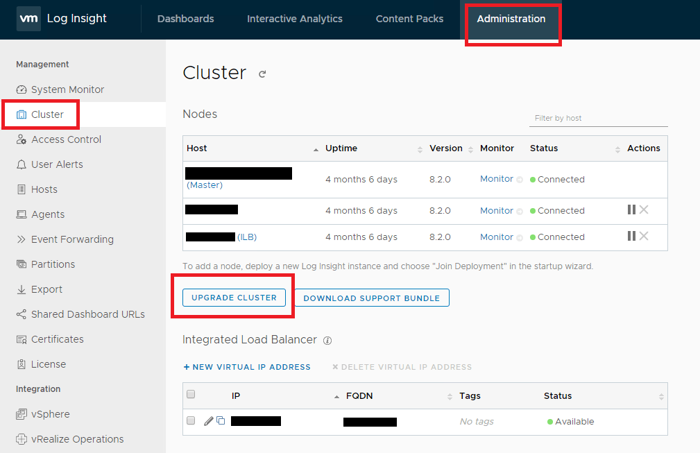Click the copy icon beside virtual IP
The image size is (700, 453).
point(221,420)
